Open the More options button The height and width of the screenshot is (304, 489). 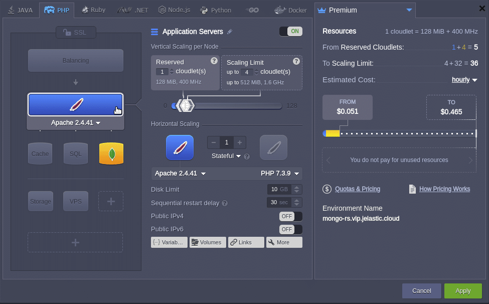284,242
